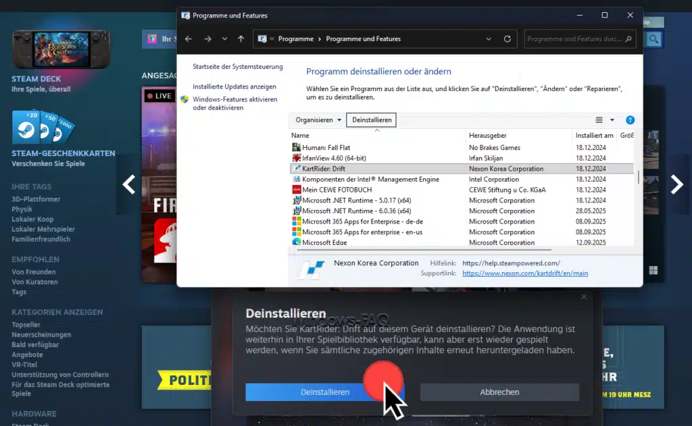The image size is (692, 426).
Task: Open the address bar dropdown chevron
Action: pyautogui.click(x=488, y=38)
